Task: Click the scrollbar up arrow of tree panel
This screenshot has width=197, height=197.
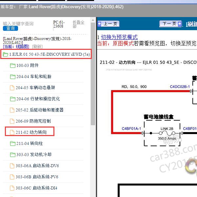Action: coord(93,20)
